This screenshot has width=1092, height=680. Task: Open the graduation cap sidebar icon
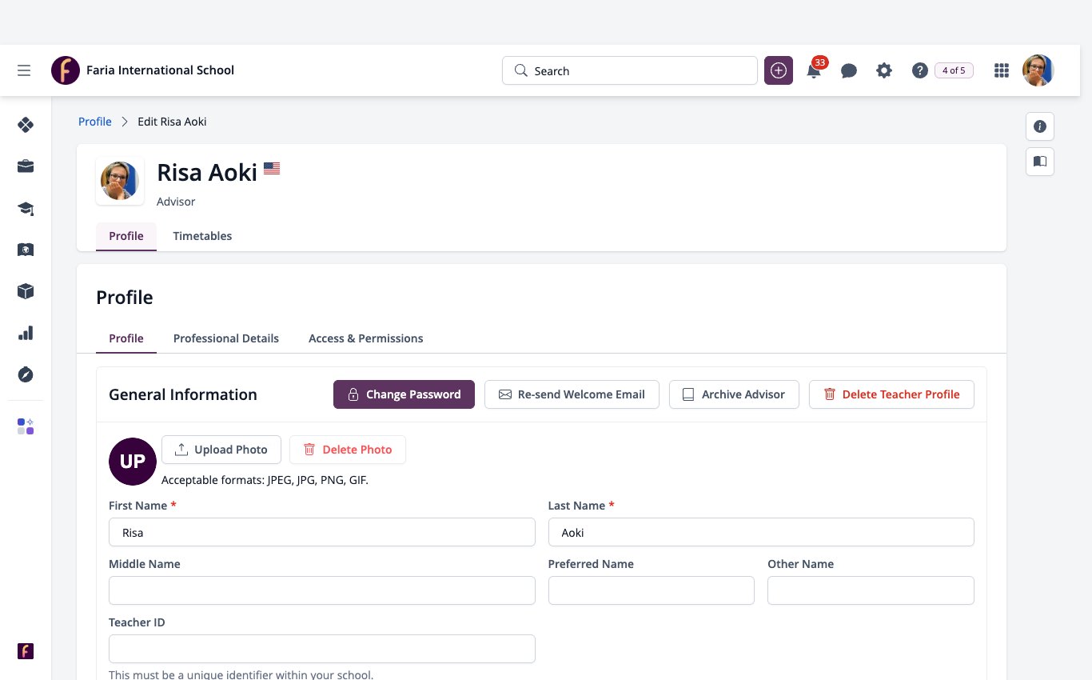tap(26, 209)
